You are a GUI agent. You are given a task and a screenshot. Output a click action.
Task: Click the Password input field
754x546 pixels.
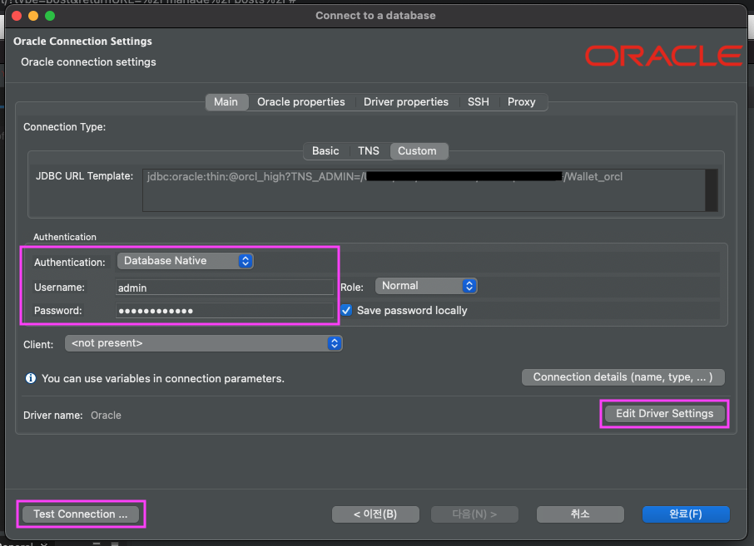[224, 311]
